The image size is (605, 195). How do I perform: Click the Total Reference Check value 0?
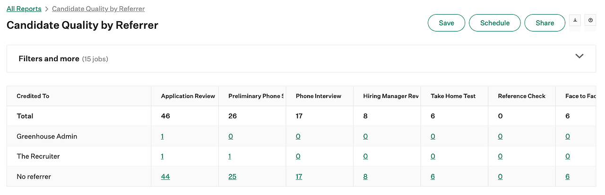point(500,116)
